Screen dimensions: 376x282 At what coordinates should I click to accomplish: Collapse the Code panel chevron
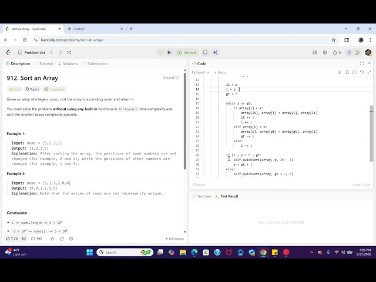click(x=370, y=63)
